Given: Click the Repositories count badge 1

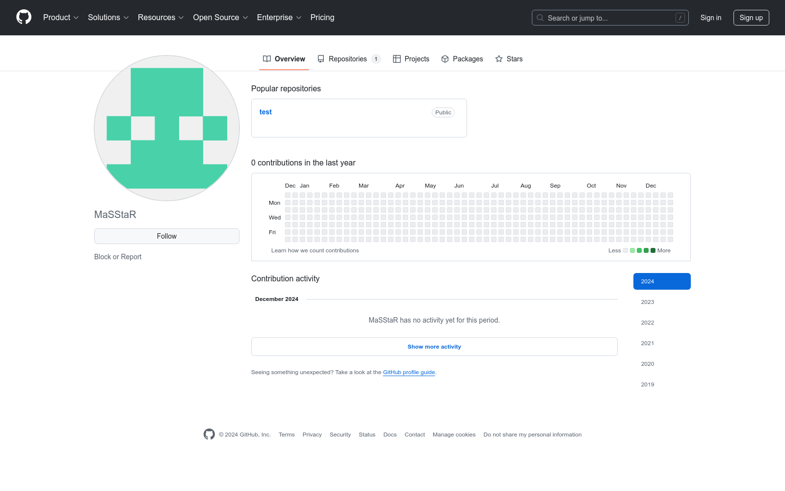Looking at the screenshot, I should click(x=376, y=59).
